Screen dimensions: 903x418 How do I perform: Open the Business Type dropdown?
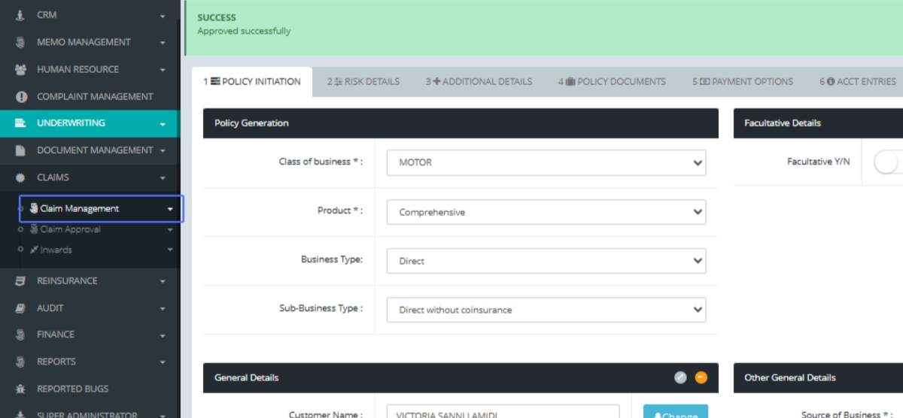click(x=546, y=261)
